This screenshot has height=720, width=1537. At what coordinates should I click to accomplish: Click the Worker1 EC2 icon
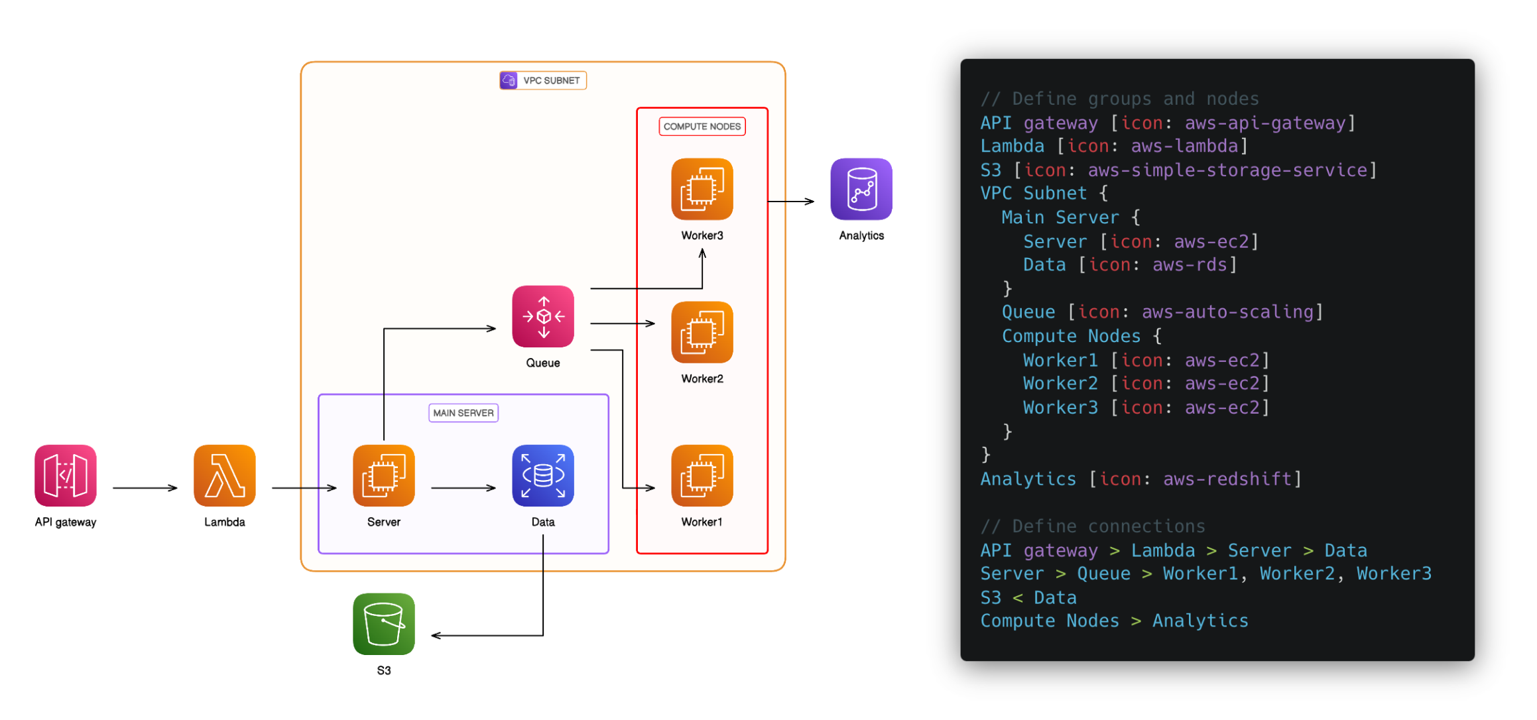[702, 475]
